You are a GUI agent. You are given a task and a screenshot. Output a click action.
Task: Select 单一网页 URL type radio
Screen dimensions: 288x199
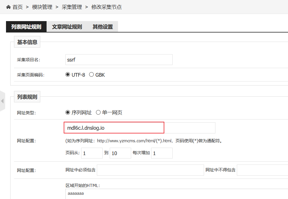tap(98, 112)
